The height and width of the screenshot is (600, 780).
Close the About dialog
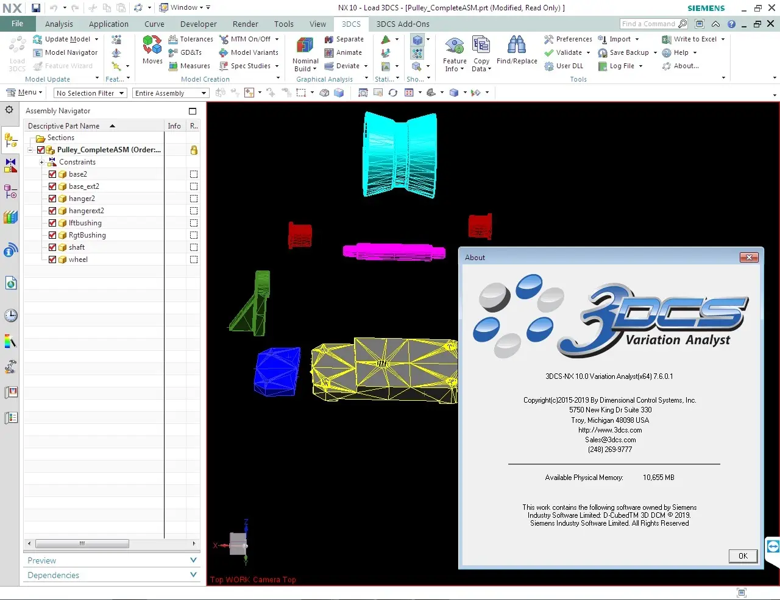749,257
